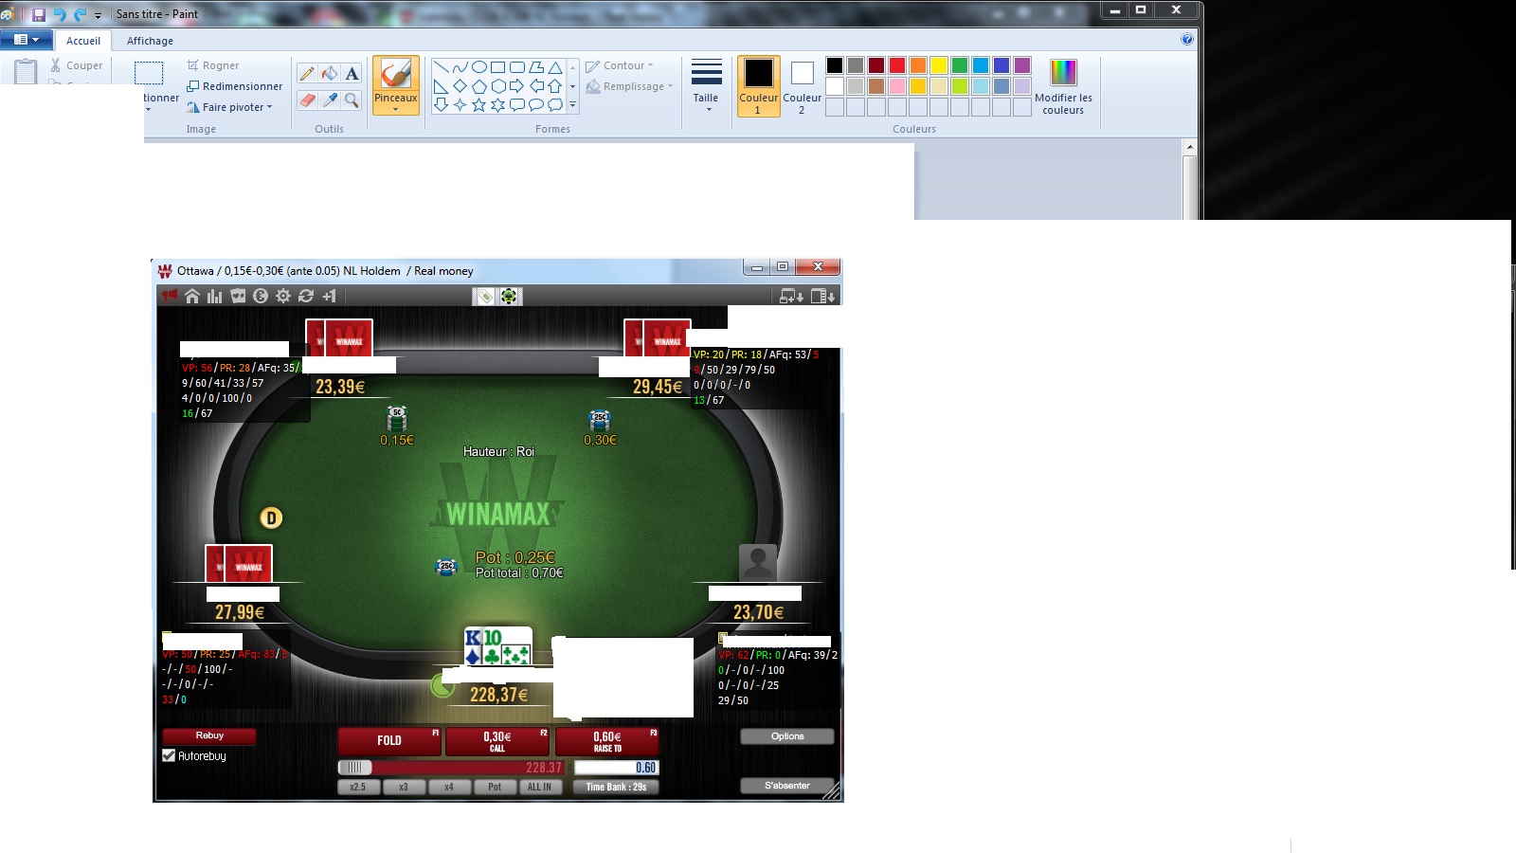Set bet size with x3 button

point(404,787)
